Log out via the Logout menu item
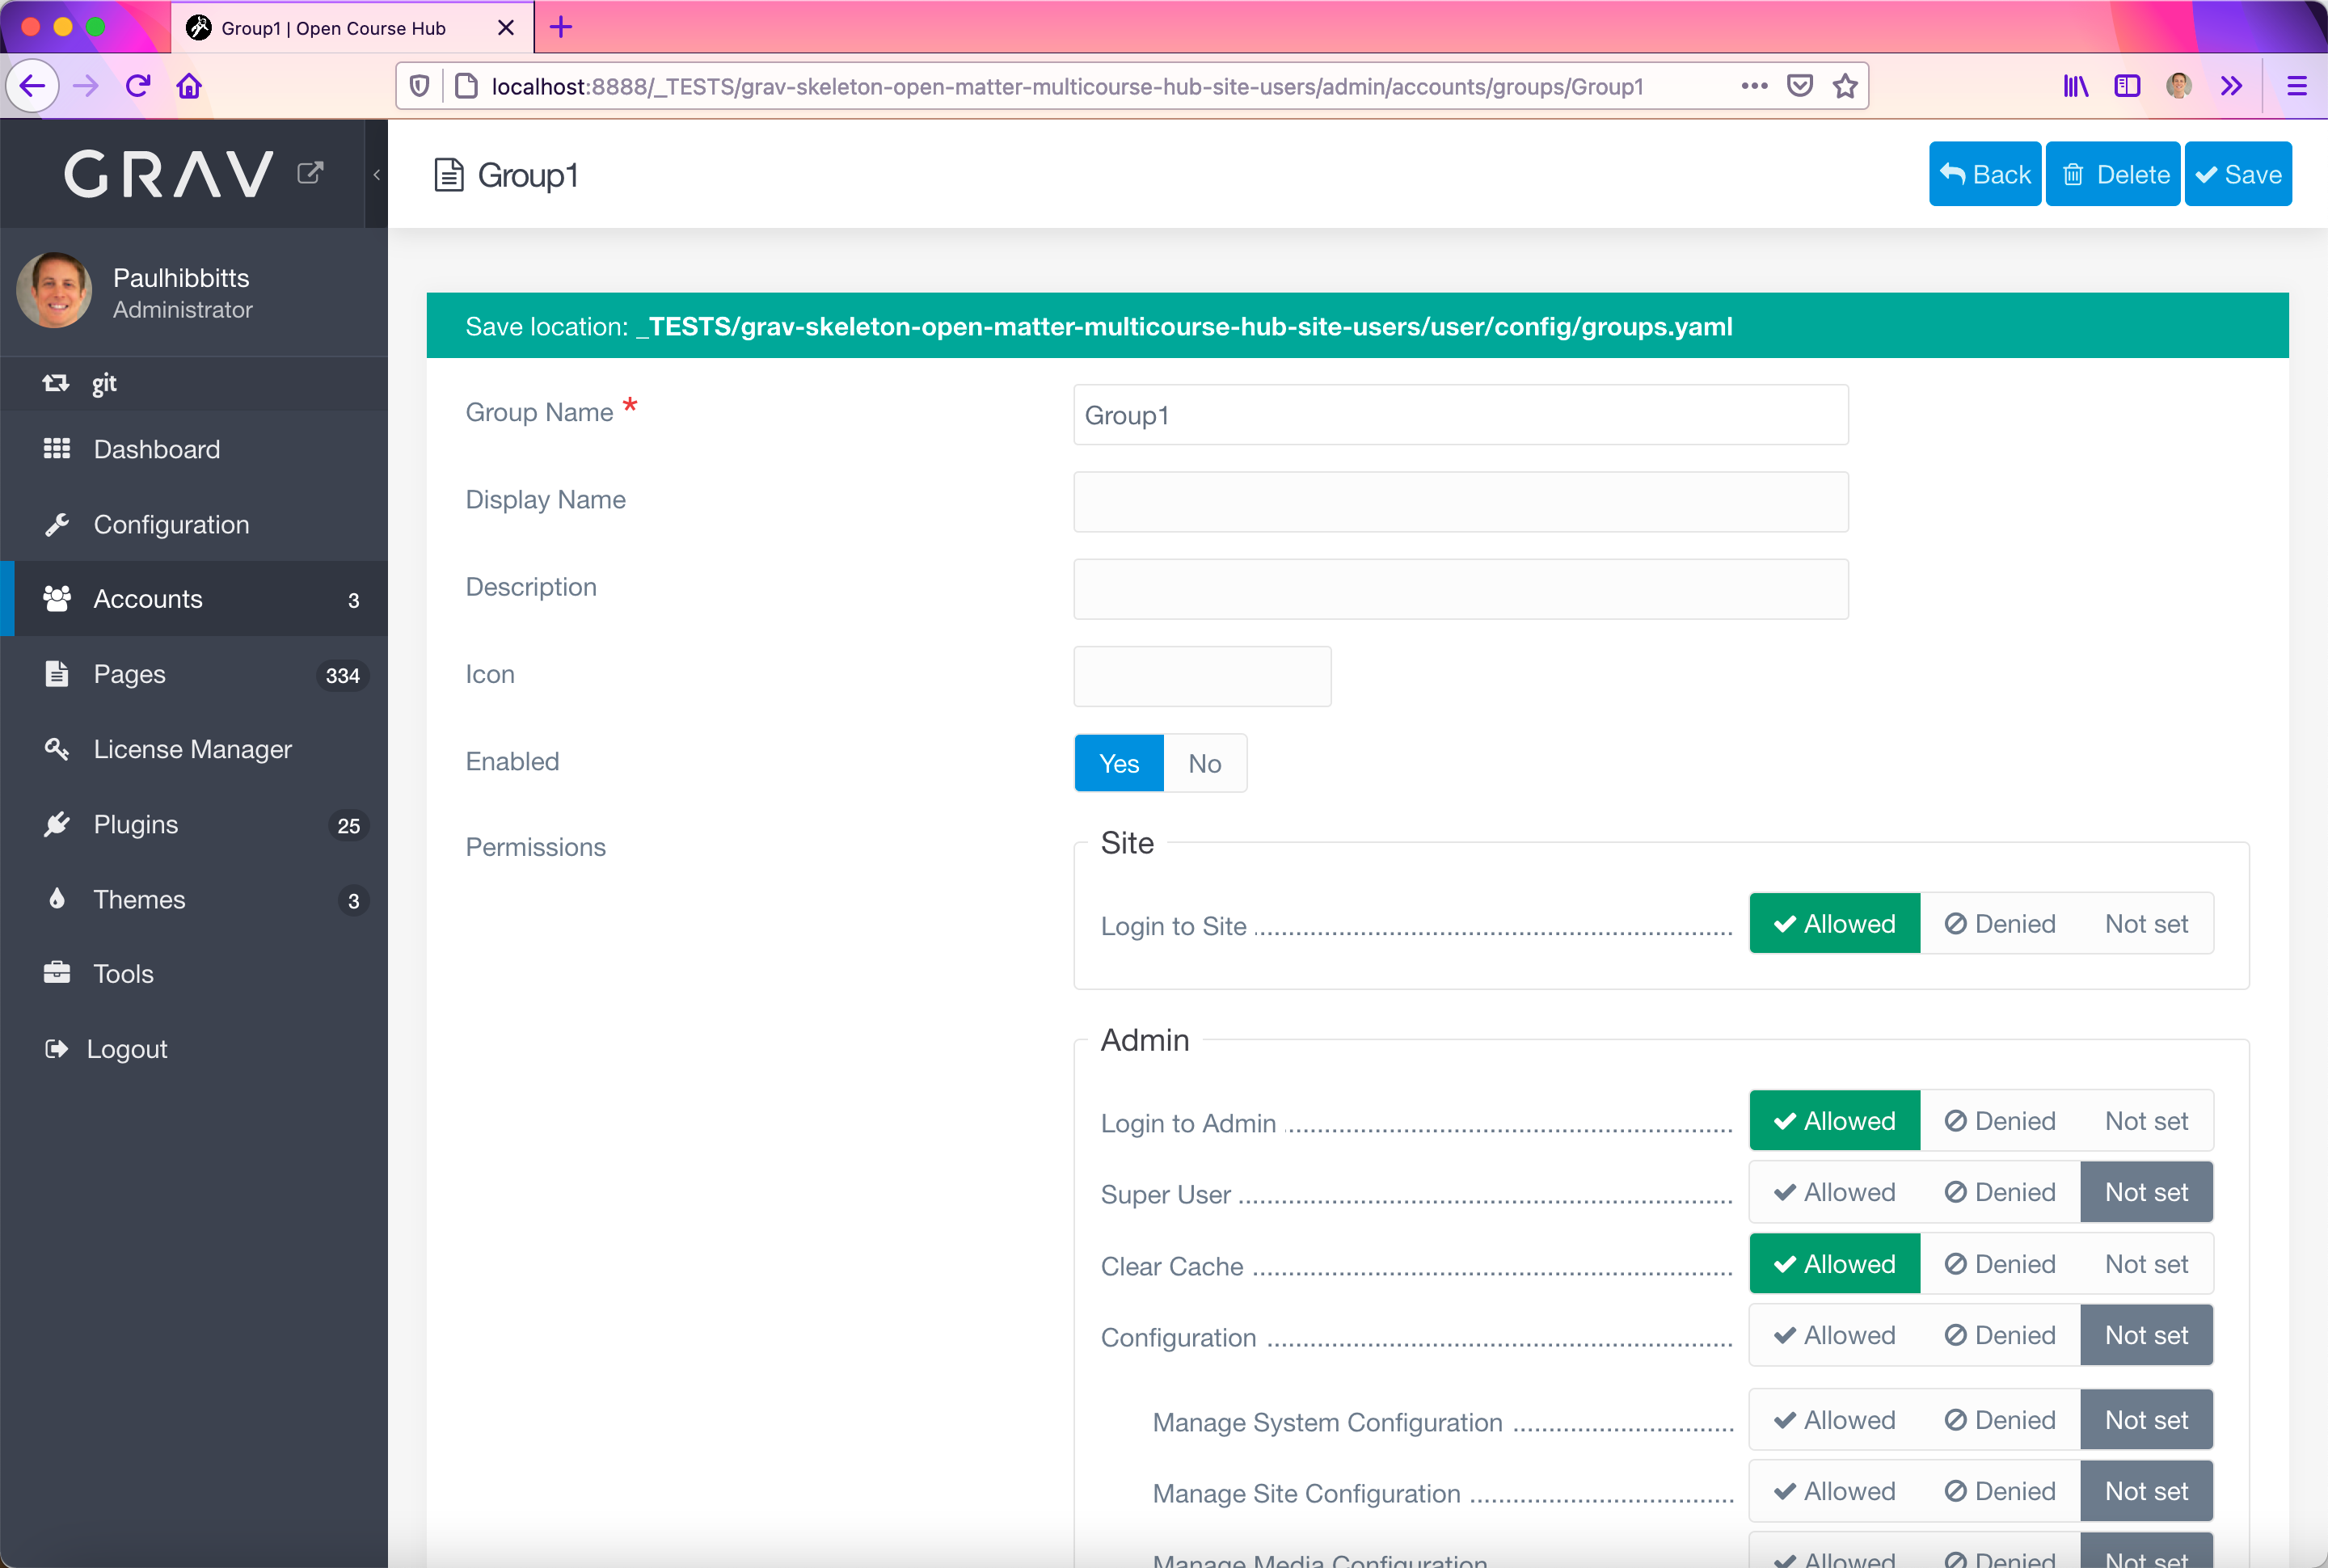The image size is (2328, 1568). click(x=127, y=1048)
